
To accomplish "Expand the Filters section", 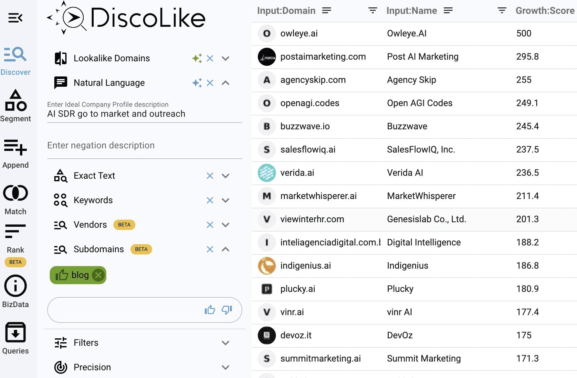I will click(x=226, y=343).
